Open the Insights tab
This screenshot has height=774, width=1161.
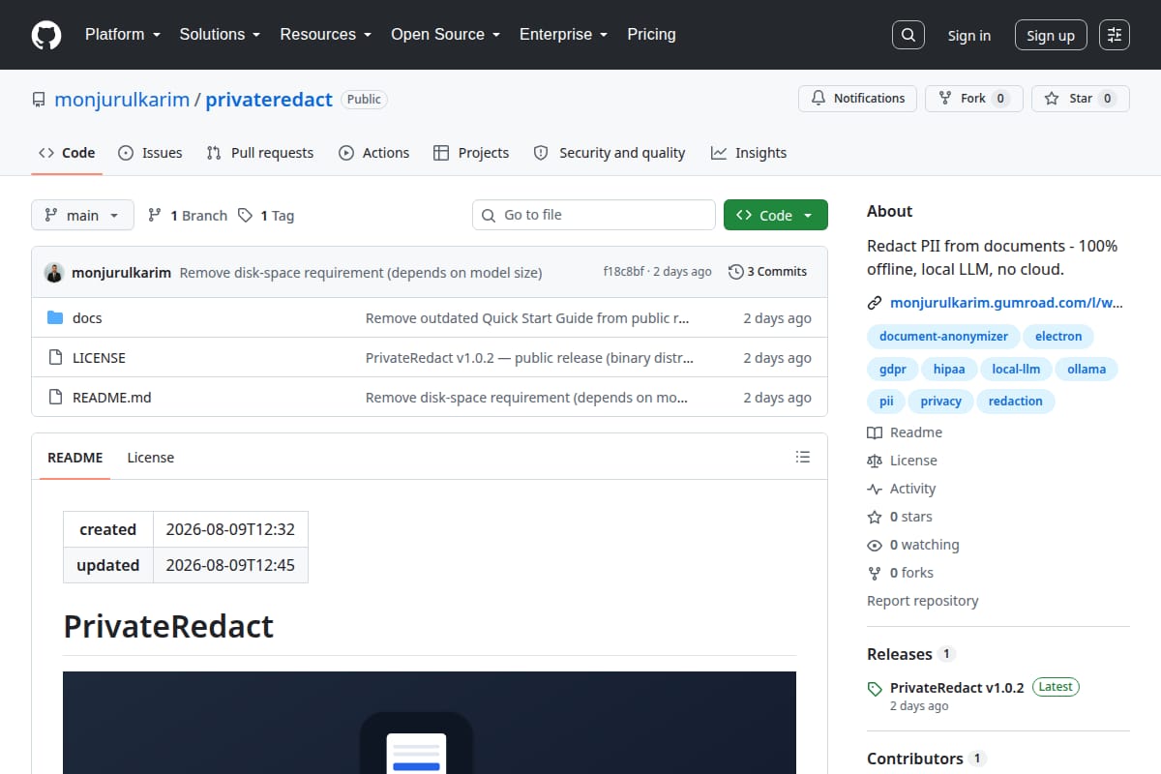pyautogui.click(x=749, y=153)
